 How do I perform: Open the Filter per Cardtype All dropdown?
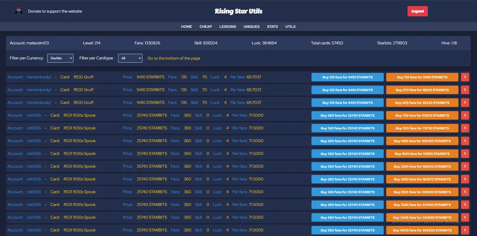[x=130, y=58]
